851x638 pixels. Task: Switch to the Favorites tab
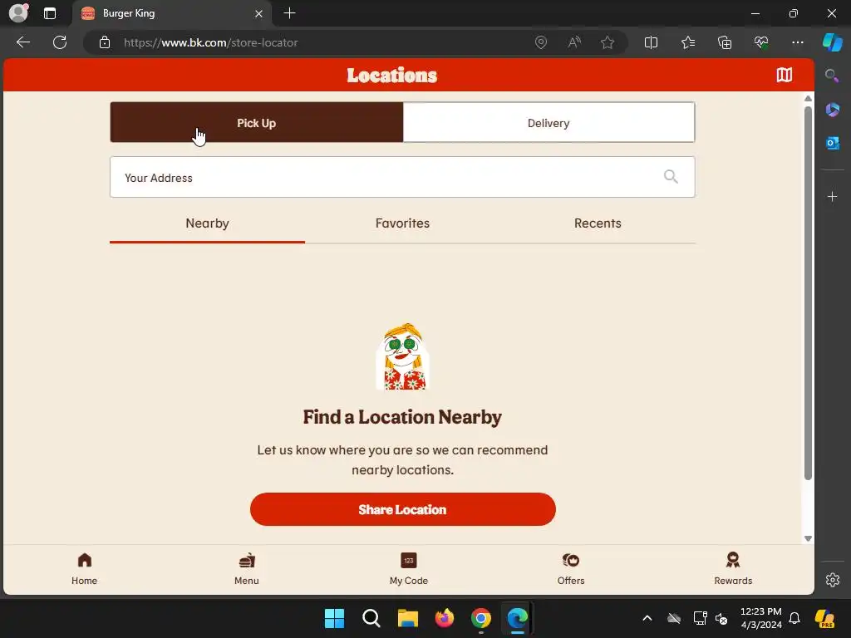pos(402,223)
